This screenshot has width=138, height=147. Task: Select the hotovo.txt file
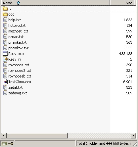[x=17, y=25]
